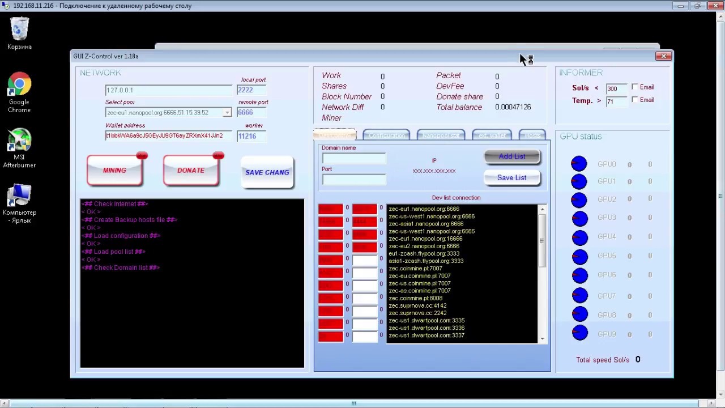Viewport: 725px width, 408px height.
Task: Click the Dev list scrollbar up arrow
Action: 542,209
